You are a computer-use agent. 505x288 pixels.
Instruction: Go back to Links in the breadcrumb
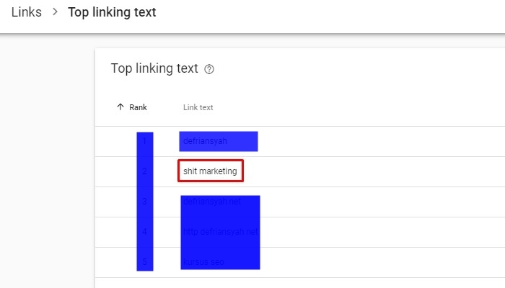(x=27, y=12)
